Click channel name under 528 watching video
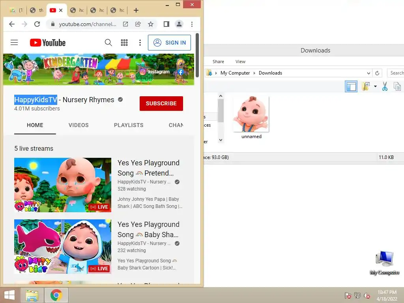Screen dimensions: 404x303 coord(144,182)
